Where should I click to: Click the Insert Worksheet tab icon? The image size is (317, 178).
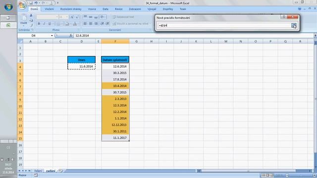click(60, 171)
